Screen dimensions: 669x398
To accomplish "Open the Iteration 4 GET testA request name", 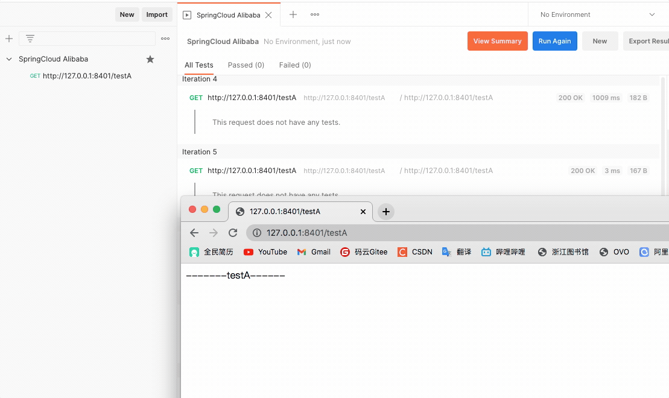I will pos(252,98).
